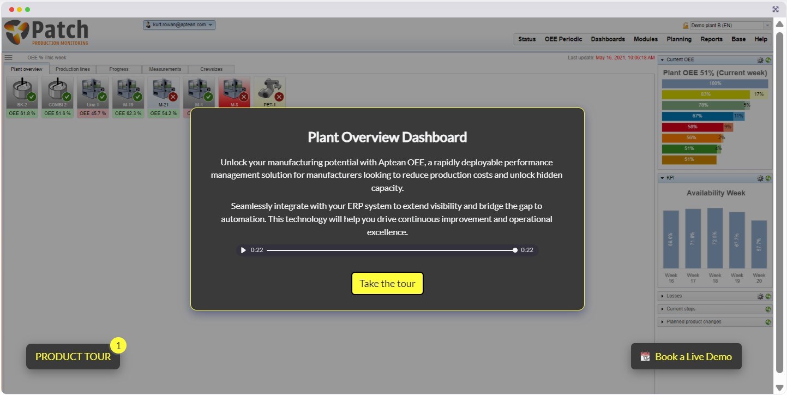Expand the Losses panel
The width and height of the screenshot is (787, 395).
pos(663,296)
